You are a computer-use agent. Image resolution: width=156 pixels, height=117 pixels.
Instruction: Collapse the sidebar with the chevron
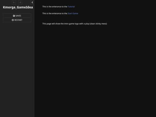tap(32, 2)
